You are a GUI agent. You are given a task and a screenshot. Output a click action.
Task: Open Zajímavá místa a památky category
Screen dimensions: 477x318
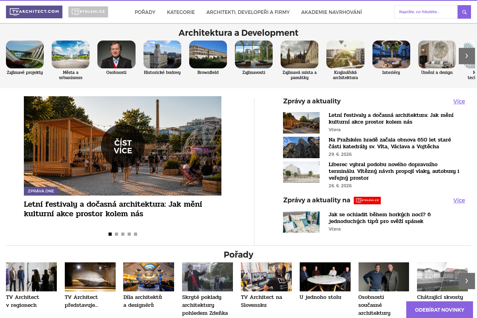pos(299,54)
